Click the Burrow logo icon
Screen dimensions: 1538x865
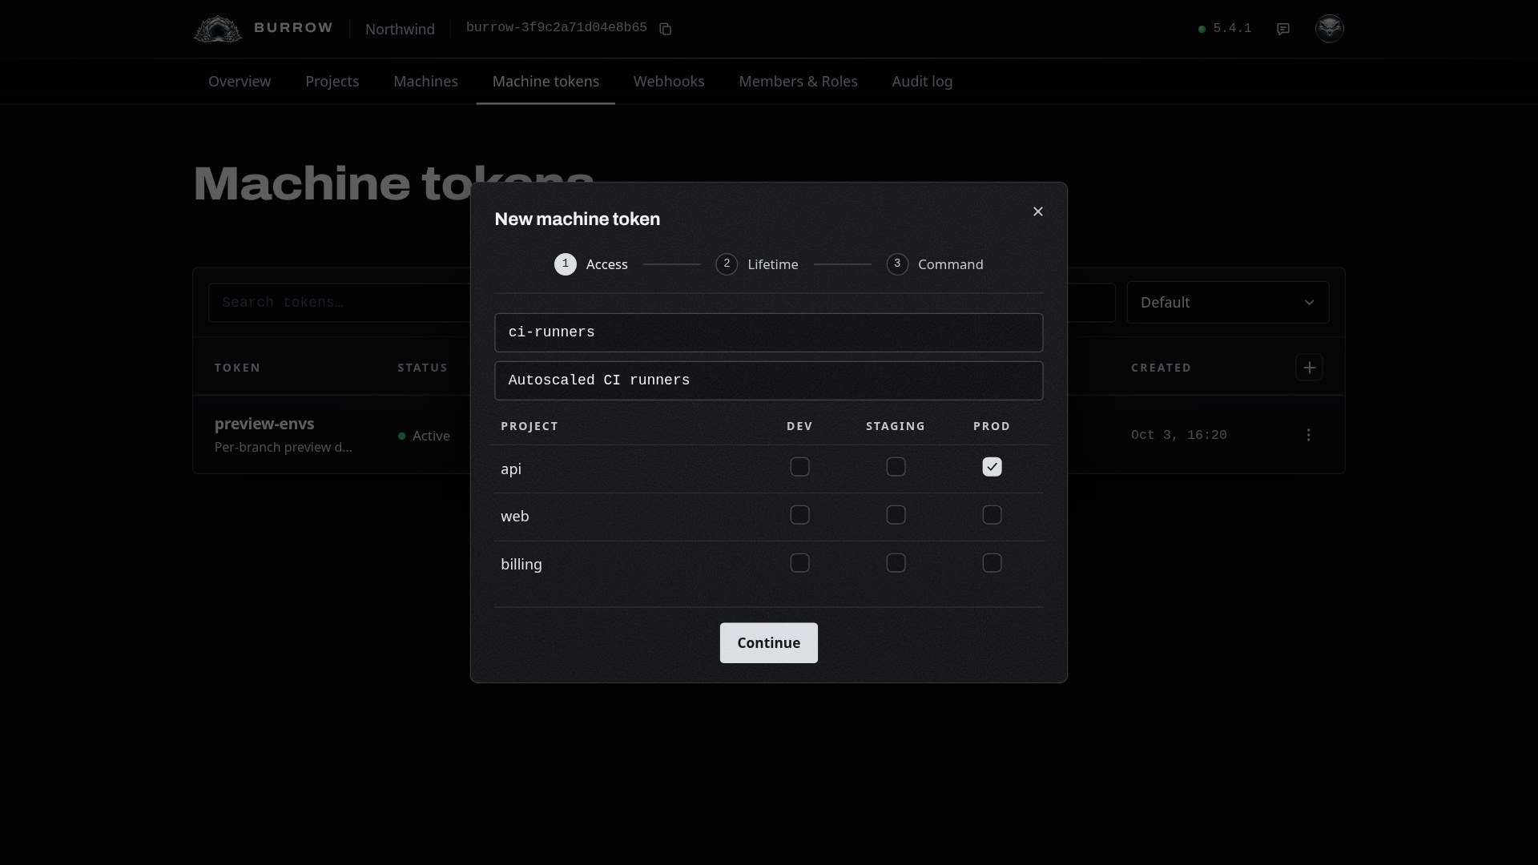pos(217,29)
